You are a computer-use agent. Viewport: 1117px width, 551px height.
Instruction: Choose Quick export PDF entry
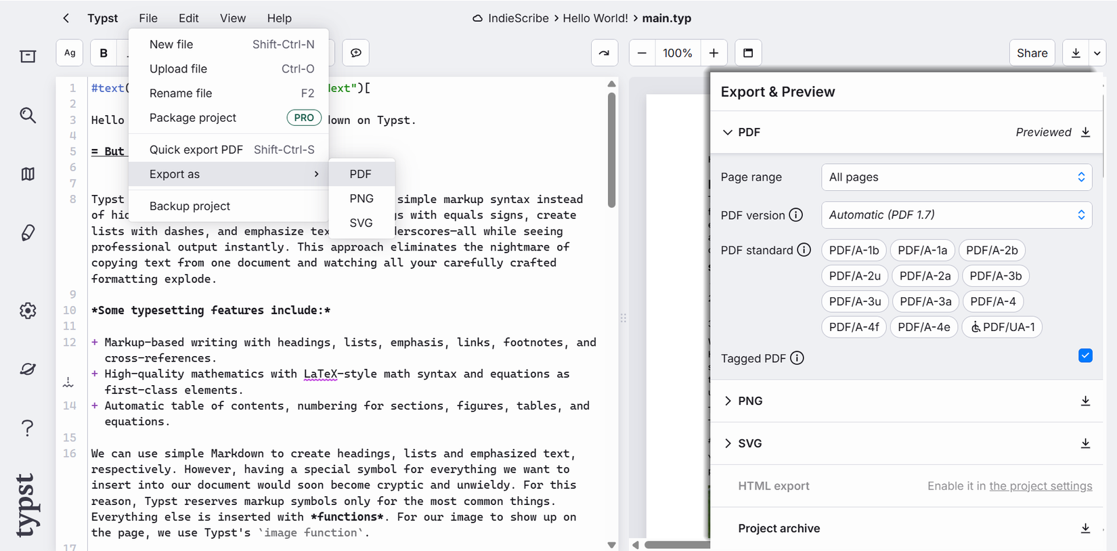pos(229,150)
